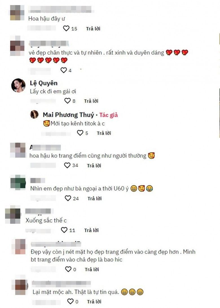Like the comment with 4 likes
This screenshot has height=308, width=220.
pos(63,70)
